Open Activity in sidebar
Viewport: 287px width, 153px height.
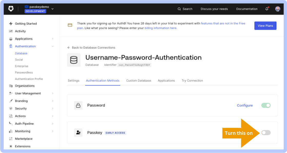tap(20, 31)
